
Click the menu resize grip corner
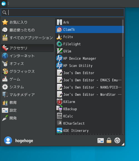[x=123, y=144]
